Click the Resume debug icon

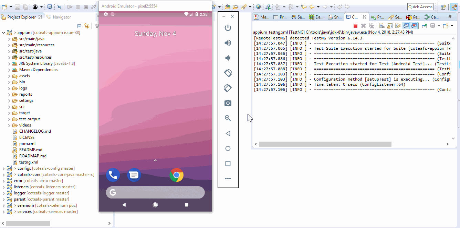[70, 7]
